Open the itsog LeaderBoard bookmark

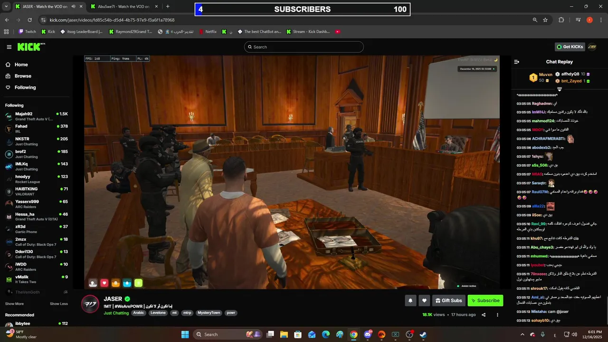coord(81,32)
